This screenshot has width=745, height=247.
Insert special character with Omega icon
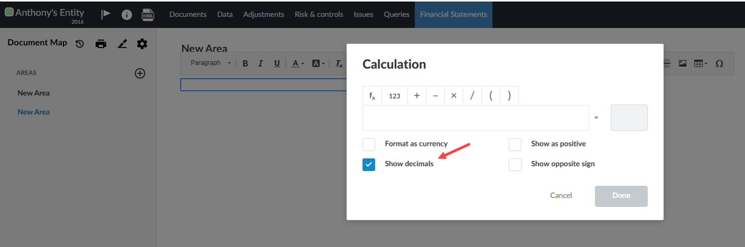coord(719,63)
